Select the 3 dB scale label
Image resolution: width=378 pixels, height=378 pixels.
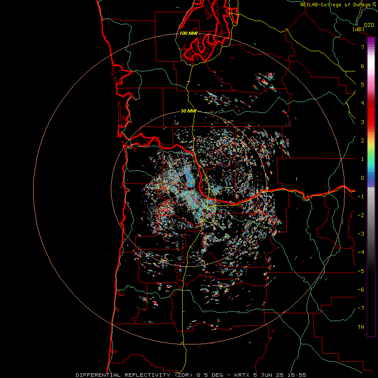point(362,122)
